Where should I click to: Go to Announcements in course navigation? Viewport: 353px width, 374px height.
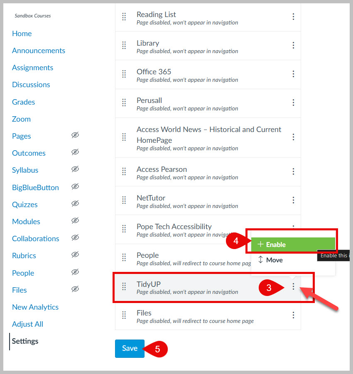click(x=39, y=51)
